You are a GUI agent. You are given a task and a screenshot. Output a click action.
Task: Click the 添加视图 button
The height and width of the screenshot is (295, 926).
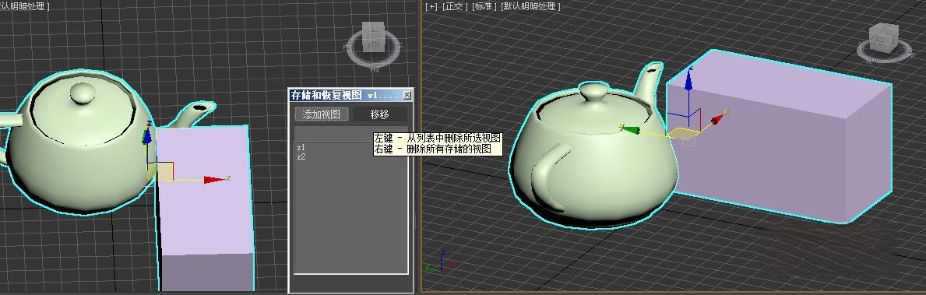[x=322, y=114]
